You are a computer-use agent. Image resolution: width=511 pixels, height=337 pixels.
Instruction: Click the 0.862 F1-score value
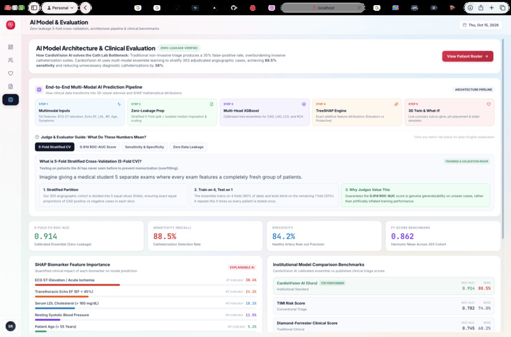click(x=403, y=236)
